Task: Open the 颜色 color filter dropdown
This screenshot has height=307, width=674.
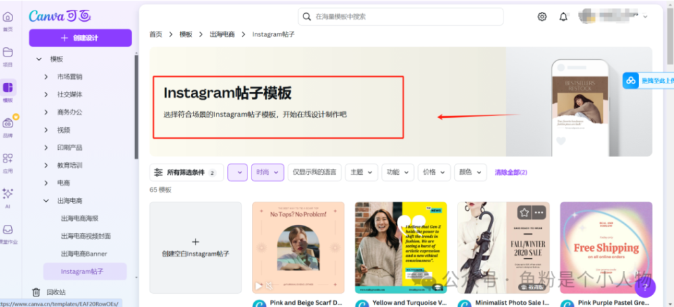Action: [470, 172]
